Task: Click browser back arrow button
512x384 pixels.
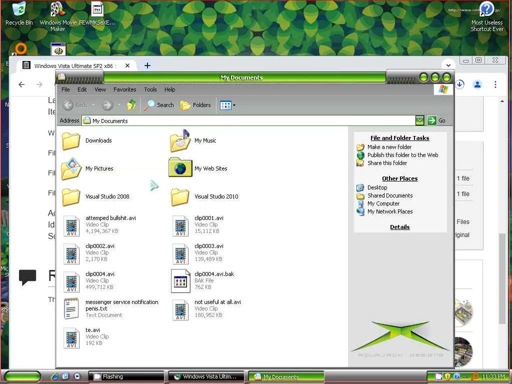Action: coord(21,84)
